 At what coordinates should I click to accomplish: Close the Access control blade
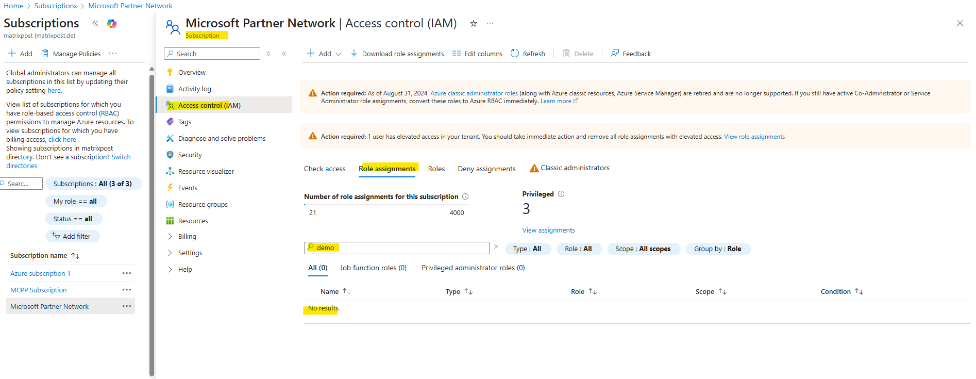[960, 23]
